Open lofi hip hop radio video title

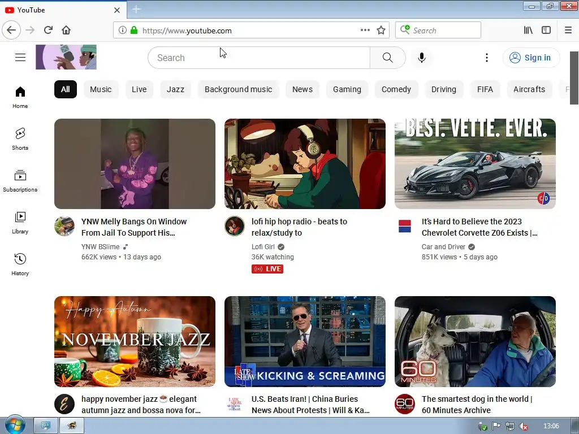[299, 227]
